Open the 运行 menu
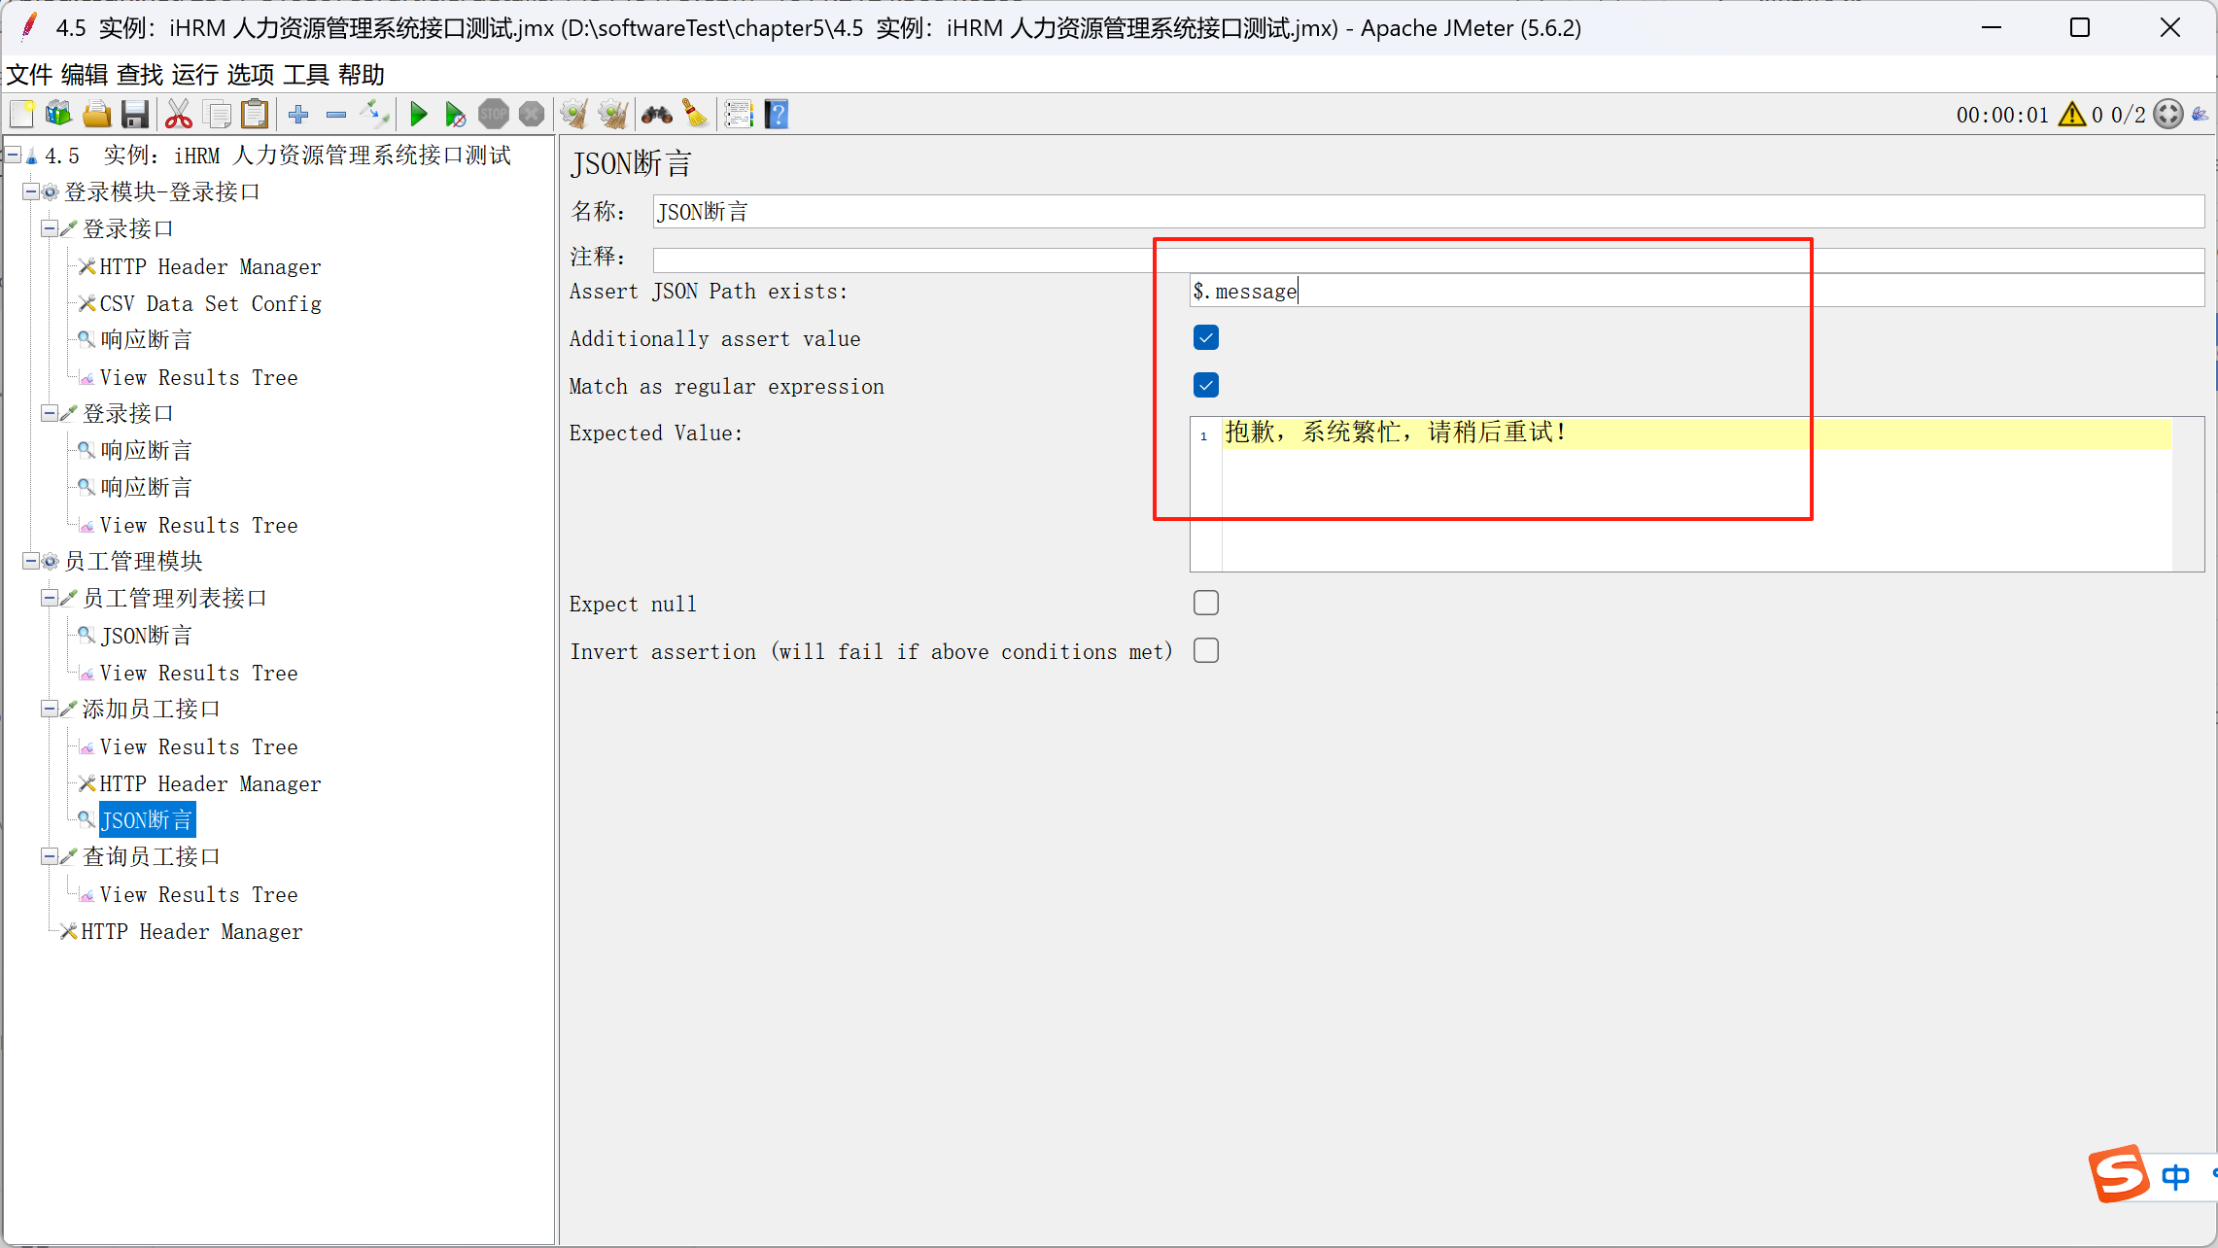 [193, 74]
